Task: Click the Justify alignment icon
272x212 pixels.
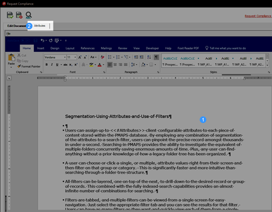Action: [126, 64]
